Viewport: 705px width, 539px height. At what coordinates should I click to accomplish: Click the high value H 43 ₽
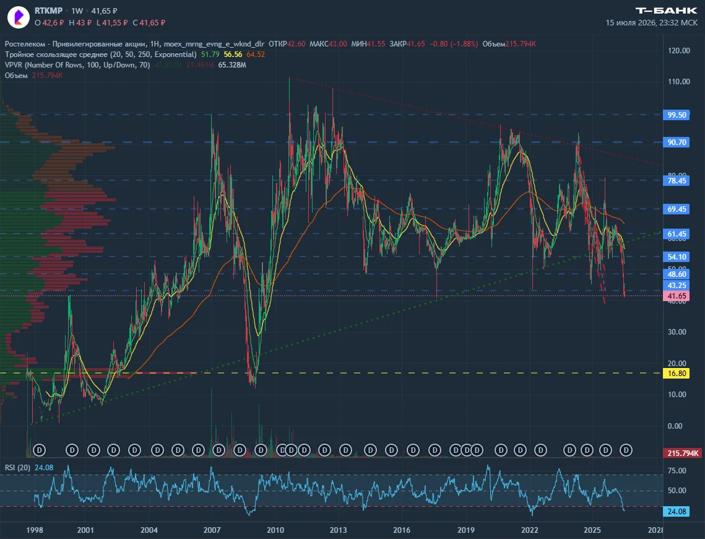pos(80,22)
